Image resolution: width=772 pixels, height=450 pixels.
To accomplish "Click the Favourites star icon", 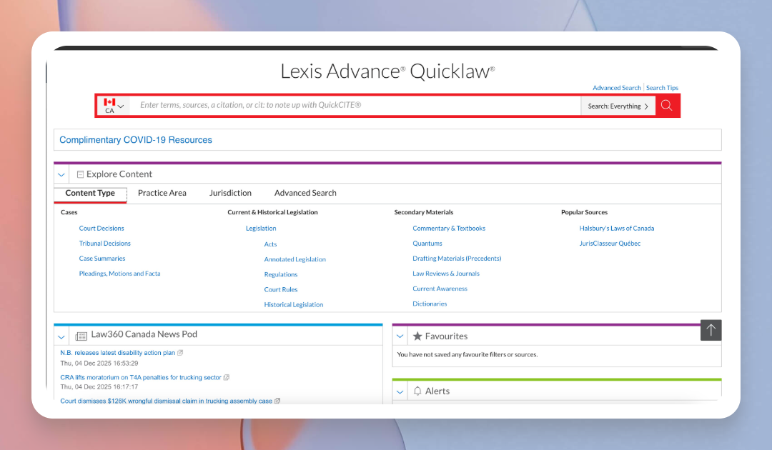I will 417,336.
